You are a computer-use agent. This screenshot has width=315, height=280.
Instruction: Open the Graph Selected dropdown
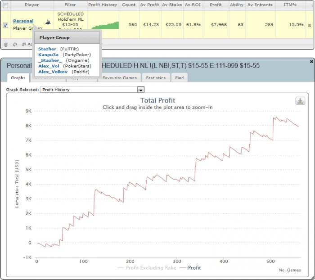tap(140, 90)
